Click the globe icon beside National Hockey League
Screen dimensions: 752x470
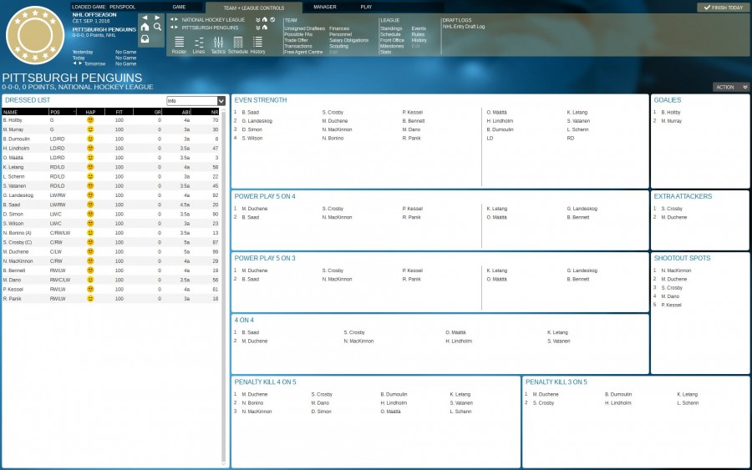coord(272,20)
